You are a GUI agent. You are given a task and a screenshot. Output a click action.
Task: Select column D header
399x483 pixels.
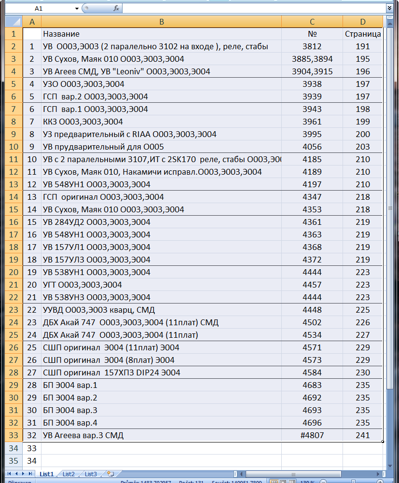[363, 22]
